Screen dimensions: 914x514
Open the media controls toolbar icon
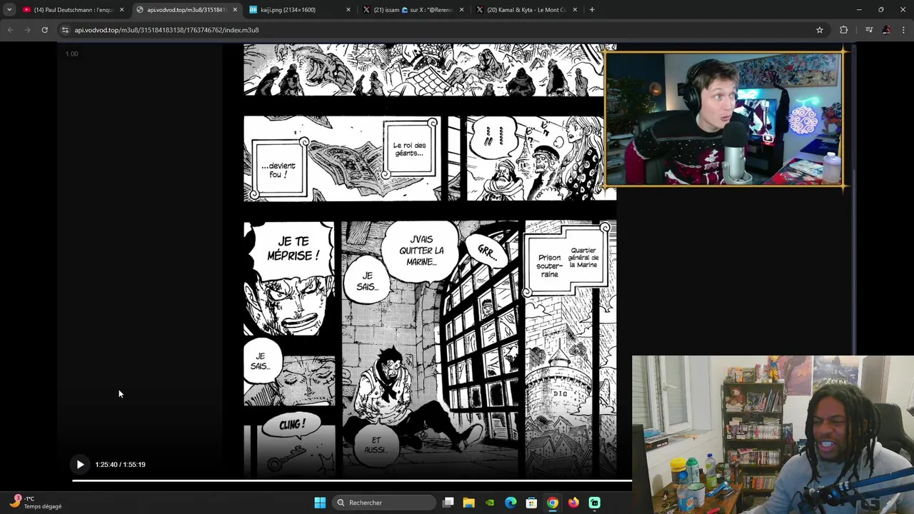point(869,30)
